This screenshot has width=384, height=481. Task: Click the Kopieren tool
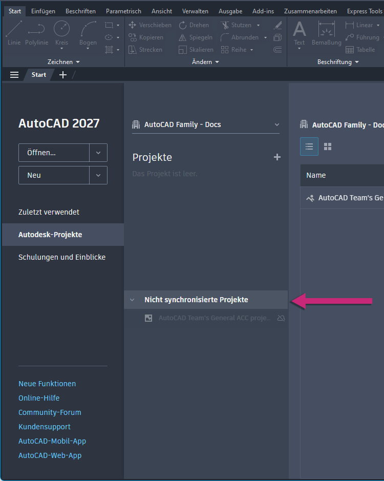[x=146, y=37]
